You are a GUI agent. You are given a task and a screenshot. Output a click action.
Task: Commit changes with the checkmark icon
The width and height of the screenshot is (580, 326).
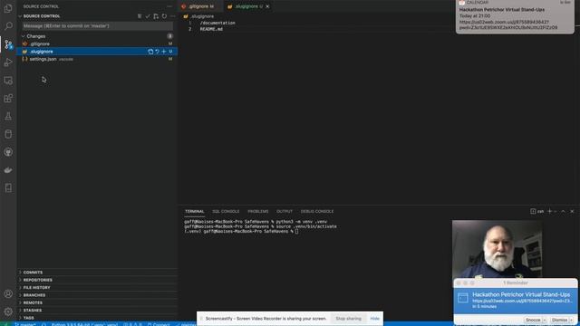[148, 16]
